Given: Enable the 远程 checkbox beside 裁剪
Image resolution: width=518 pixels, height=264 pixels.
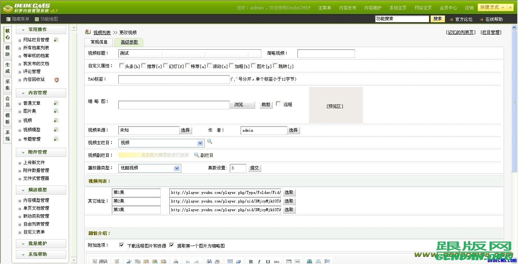Looking at the screenshot, I should tap(278, 104).
